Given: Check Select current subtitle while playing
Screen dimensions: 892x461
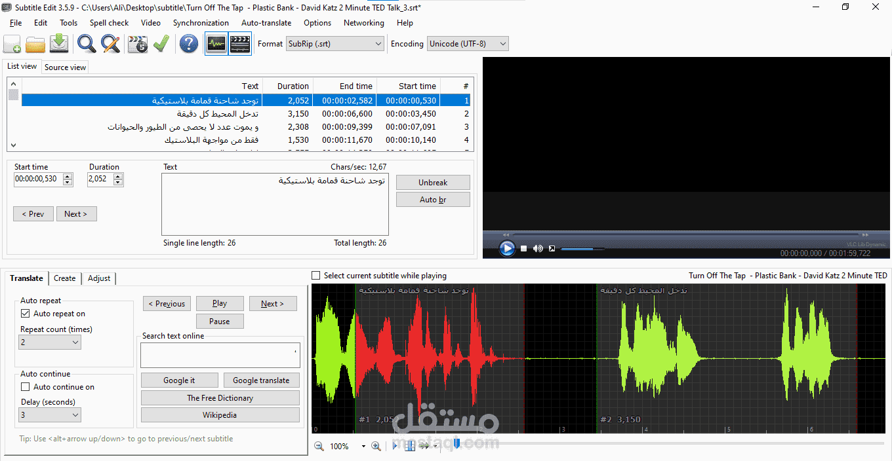Looking at the screenshot, I should [316, 276].
